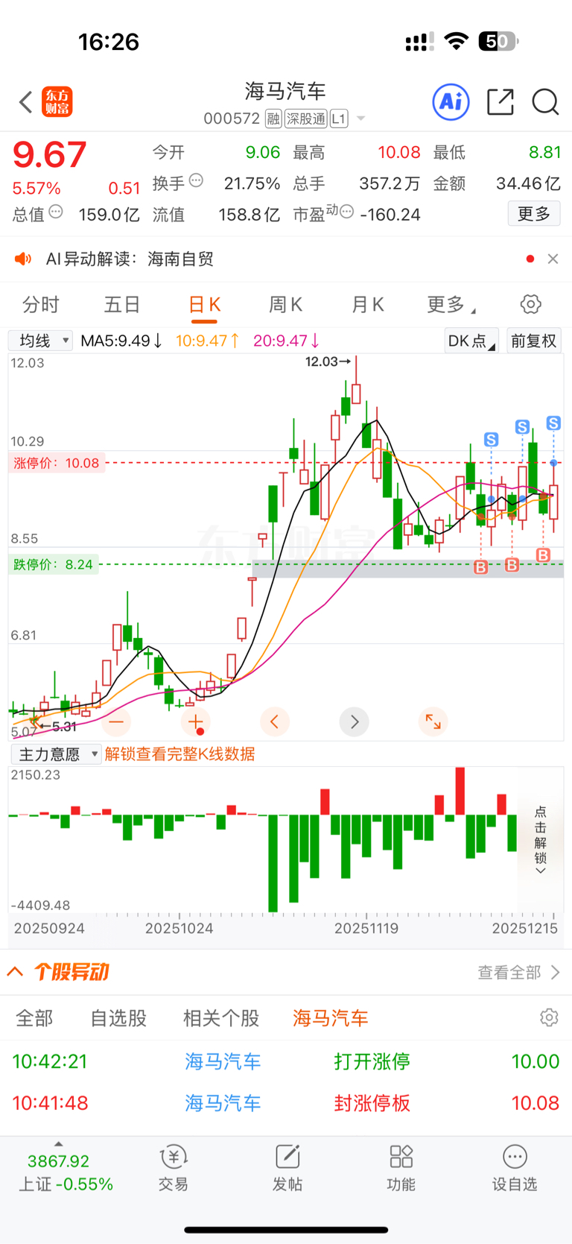The height and width of the screenshot is (1244, 572).
Task: Tap the AI异动解读 speaker icon
Action: click(23, 259)
